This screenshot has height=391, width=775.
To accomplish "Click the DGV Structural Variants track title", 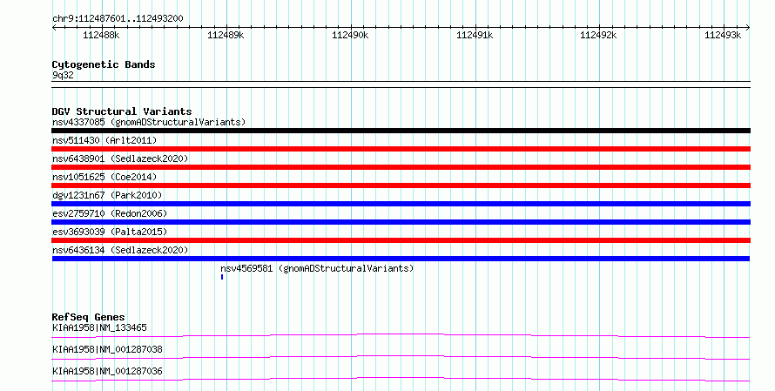I will [x=122, y=111].
